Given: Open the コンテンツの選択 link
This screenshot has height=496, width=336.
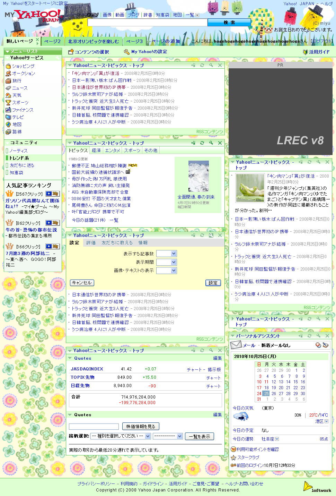Looking at the screenshot, I should point(89,52).
